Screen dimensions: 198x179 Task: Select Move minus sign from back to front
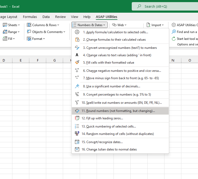120,78
